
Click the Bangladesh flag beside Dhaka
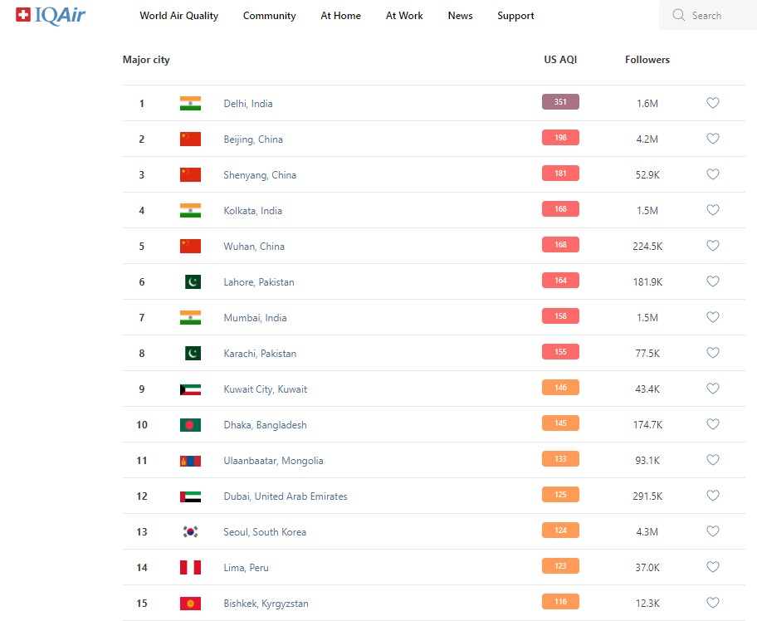[x=190, y=425]
